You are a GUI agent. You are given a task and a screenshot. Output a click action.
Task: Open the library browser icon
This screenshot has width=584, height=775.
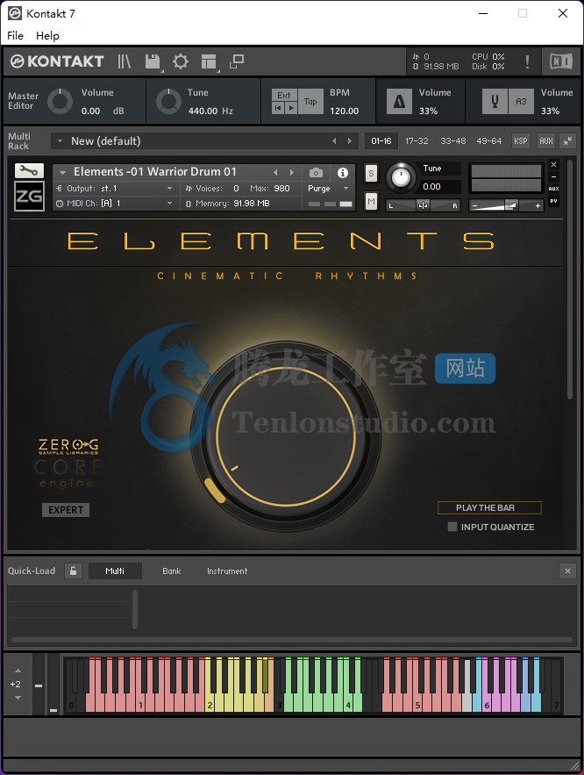[x=124, y=61]
